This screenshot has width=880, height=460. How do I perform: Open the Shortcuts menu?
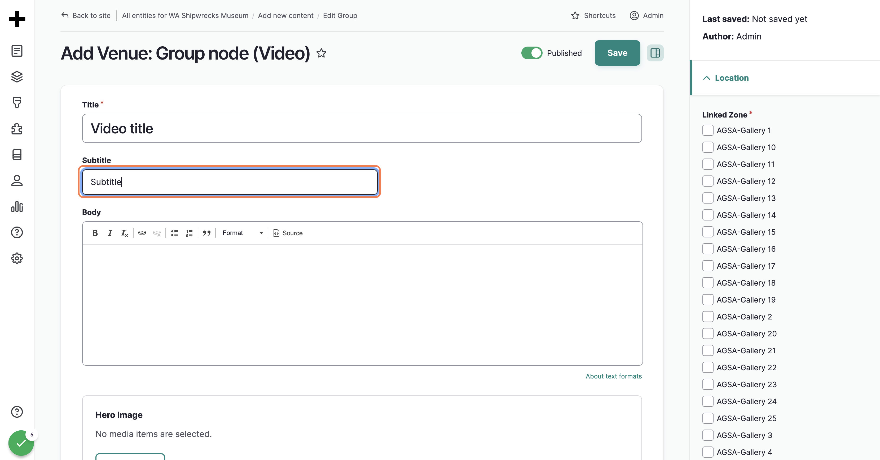[x=593, y=16]
